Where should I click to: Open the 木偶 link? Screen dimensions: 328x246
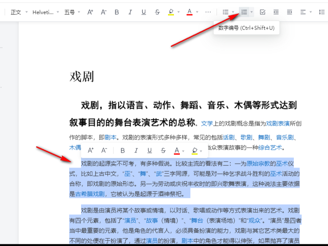pyautogui.click(x=75, y=148)
